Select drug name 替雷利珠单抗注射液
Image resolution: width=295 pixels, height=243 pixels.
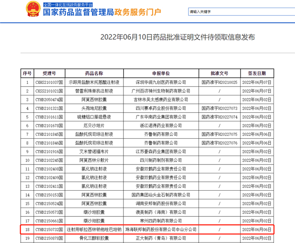[94, 91]
